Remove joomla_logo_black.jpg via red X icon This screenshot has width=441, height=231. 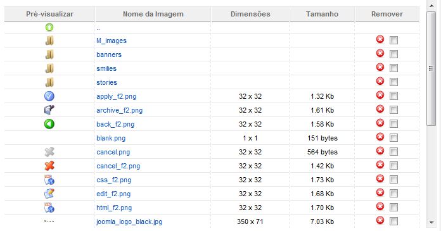coord(380,220)
